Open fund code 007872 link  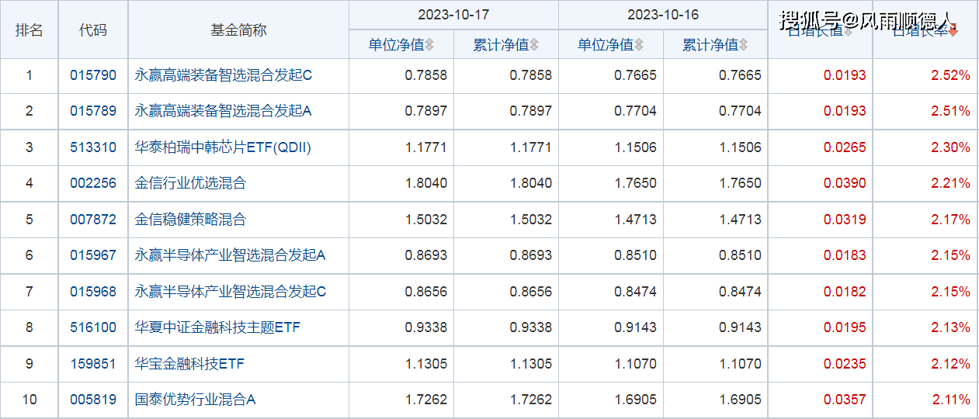(93, 220)
